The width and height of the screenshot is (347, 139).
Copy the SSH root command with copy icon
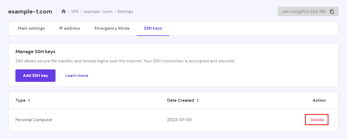coord(332,11)
